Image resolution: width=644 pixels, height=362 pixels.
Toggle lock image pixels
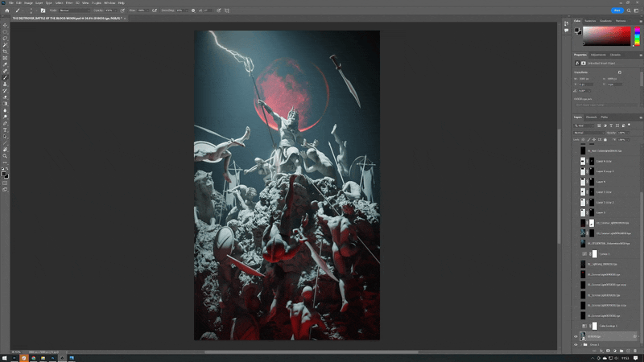tap(588, 139)
